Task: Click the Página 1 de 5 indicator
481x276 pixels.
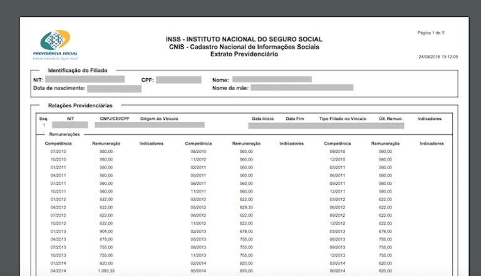Action: [431, 32]
